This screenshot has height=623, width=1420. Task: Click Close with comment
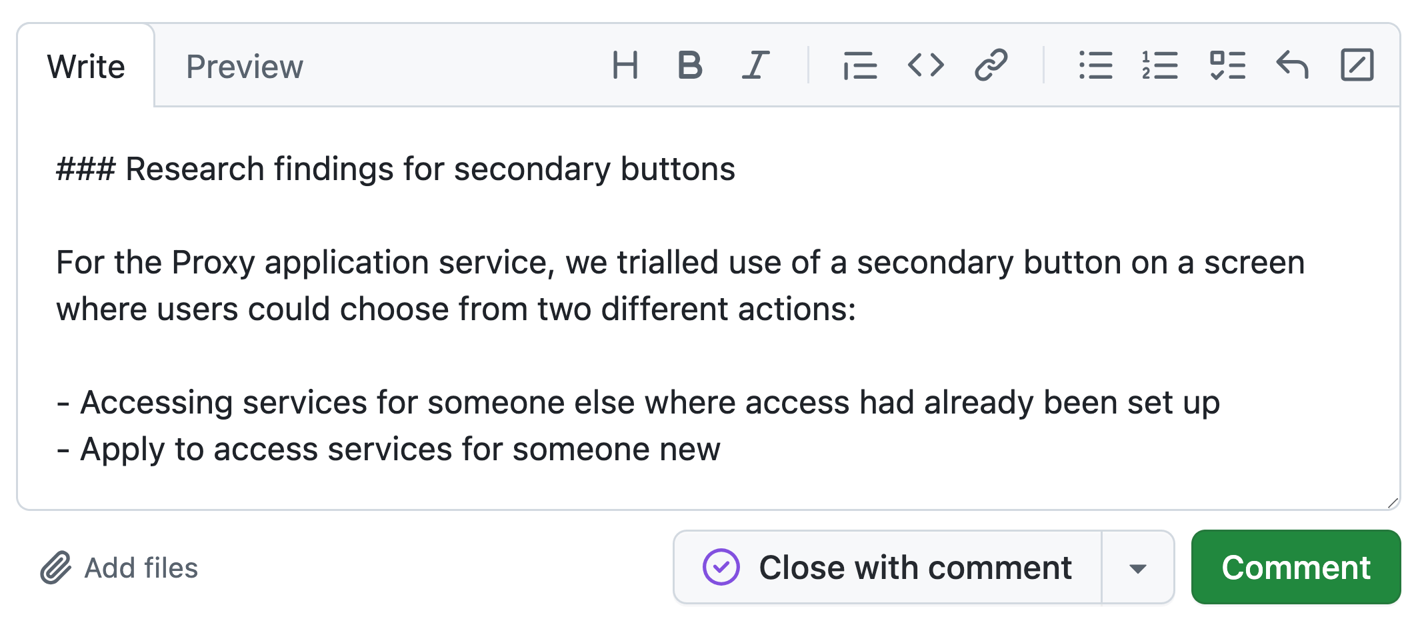pyautogui.click(x=887, y=568)
